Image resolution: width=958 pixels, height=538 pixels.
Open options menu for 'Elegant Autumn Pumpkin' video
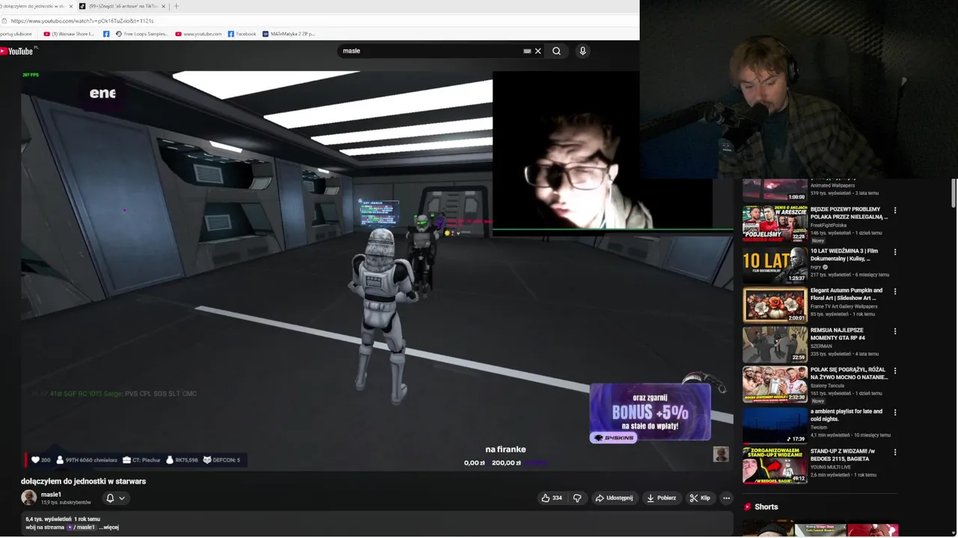click(894, 291)
